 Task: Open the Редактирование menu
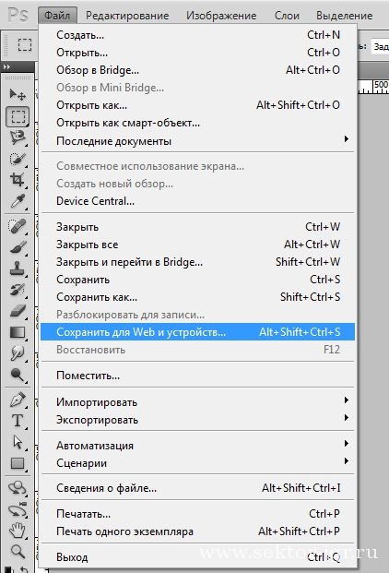pos(127,16)
